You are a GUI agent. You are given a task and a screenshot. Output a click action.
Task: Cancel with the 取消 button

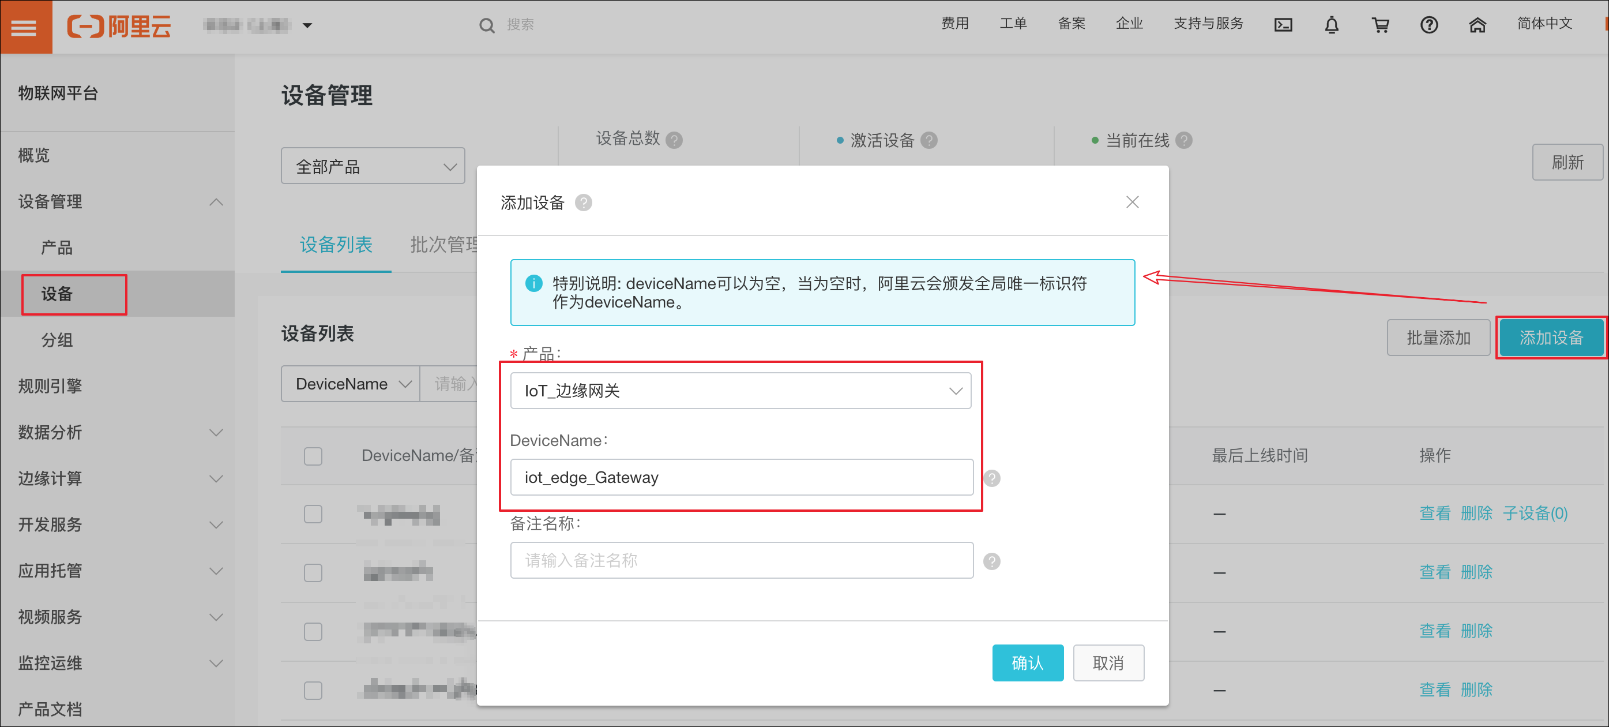(x=1108, y=662)
